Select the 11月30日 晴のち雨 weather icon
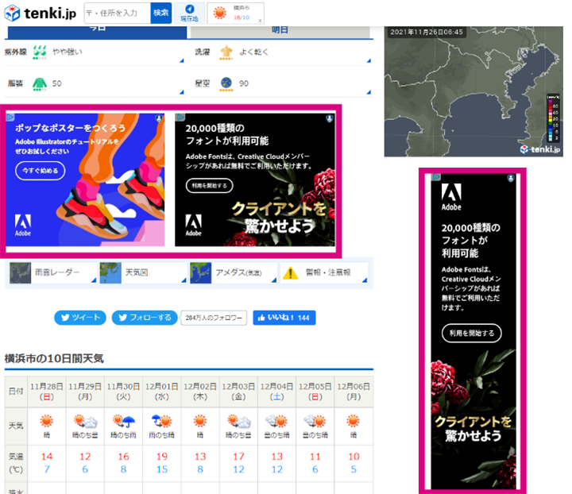 pos(123,421)
